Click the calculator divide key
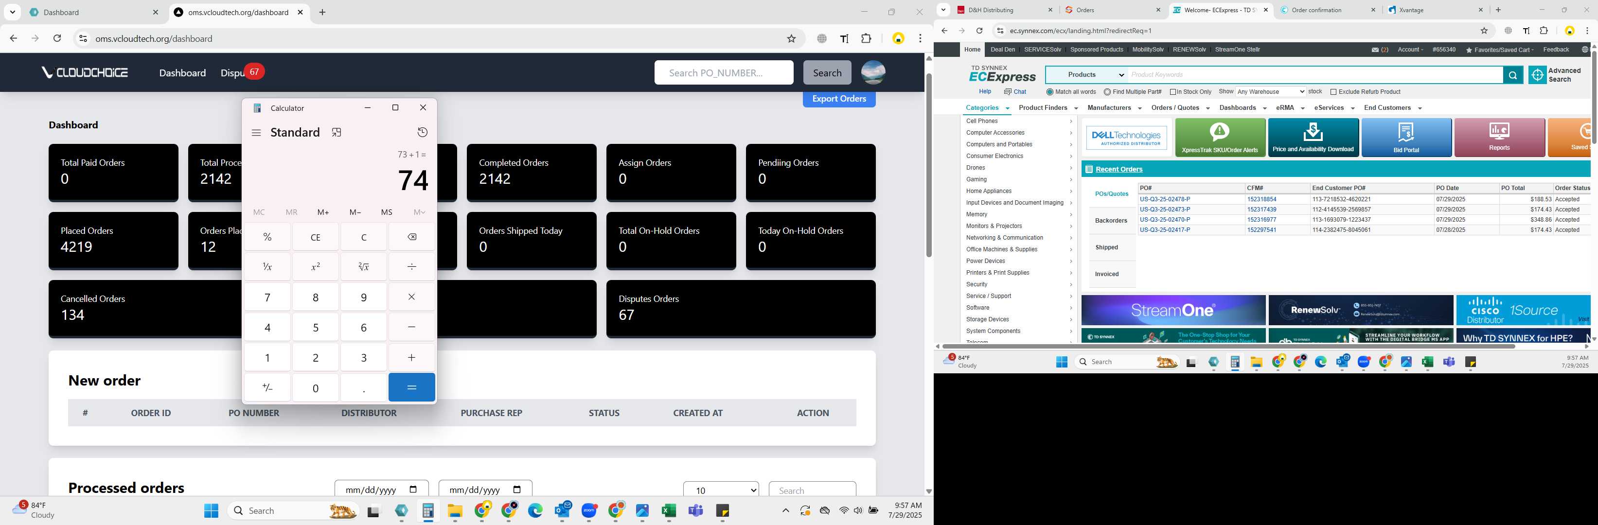This screenshot has width=1598, height=525. tap(412, 267)
